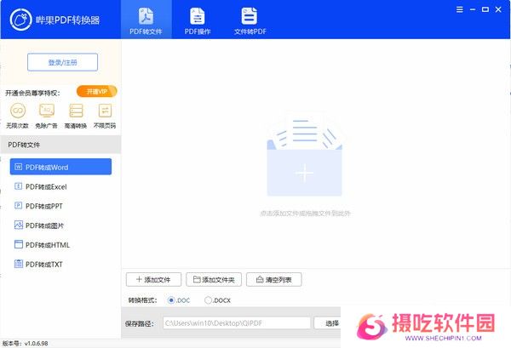Viewport: 511px width, 348px height.
Task: Click the add-file plus folder in center
Action: (x=304, y=173)
